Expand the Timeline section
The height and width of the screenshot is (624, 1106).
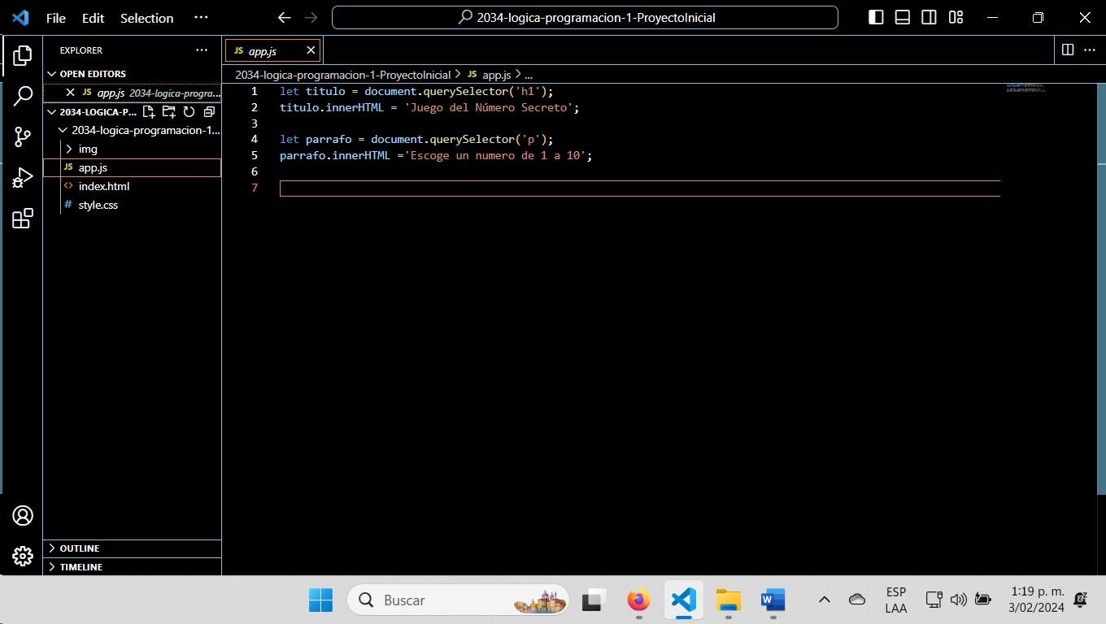coord(133,567)
